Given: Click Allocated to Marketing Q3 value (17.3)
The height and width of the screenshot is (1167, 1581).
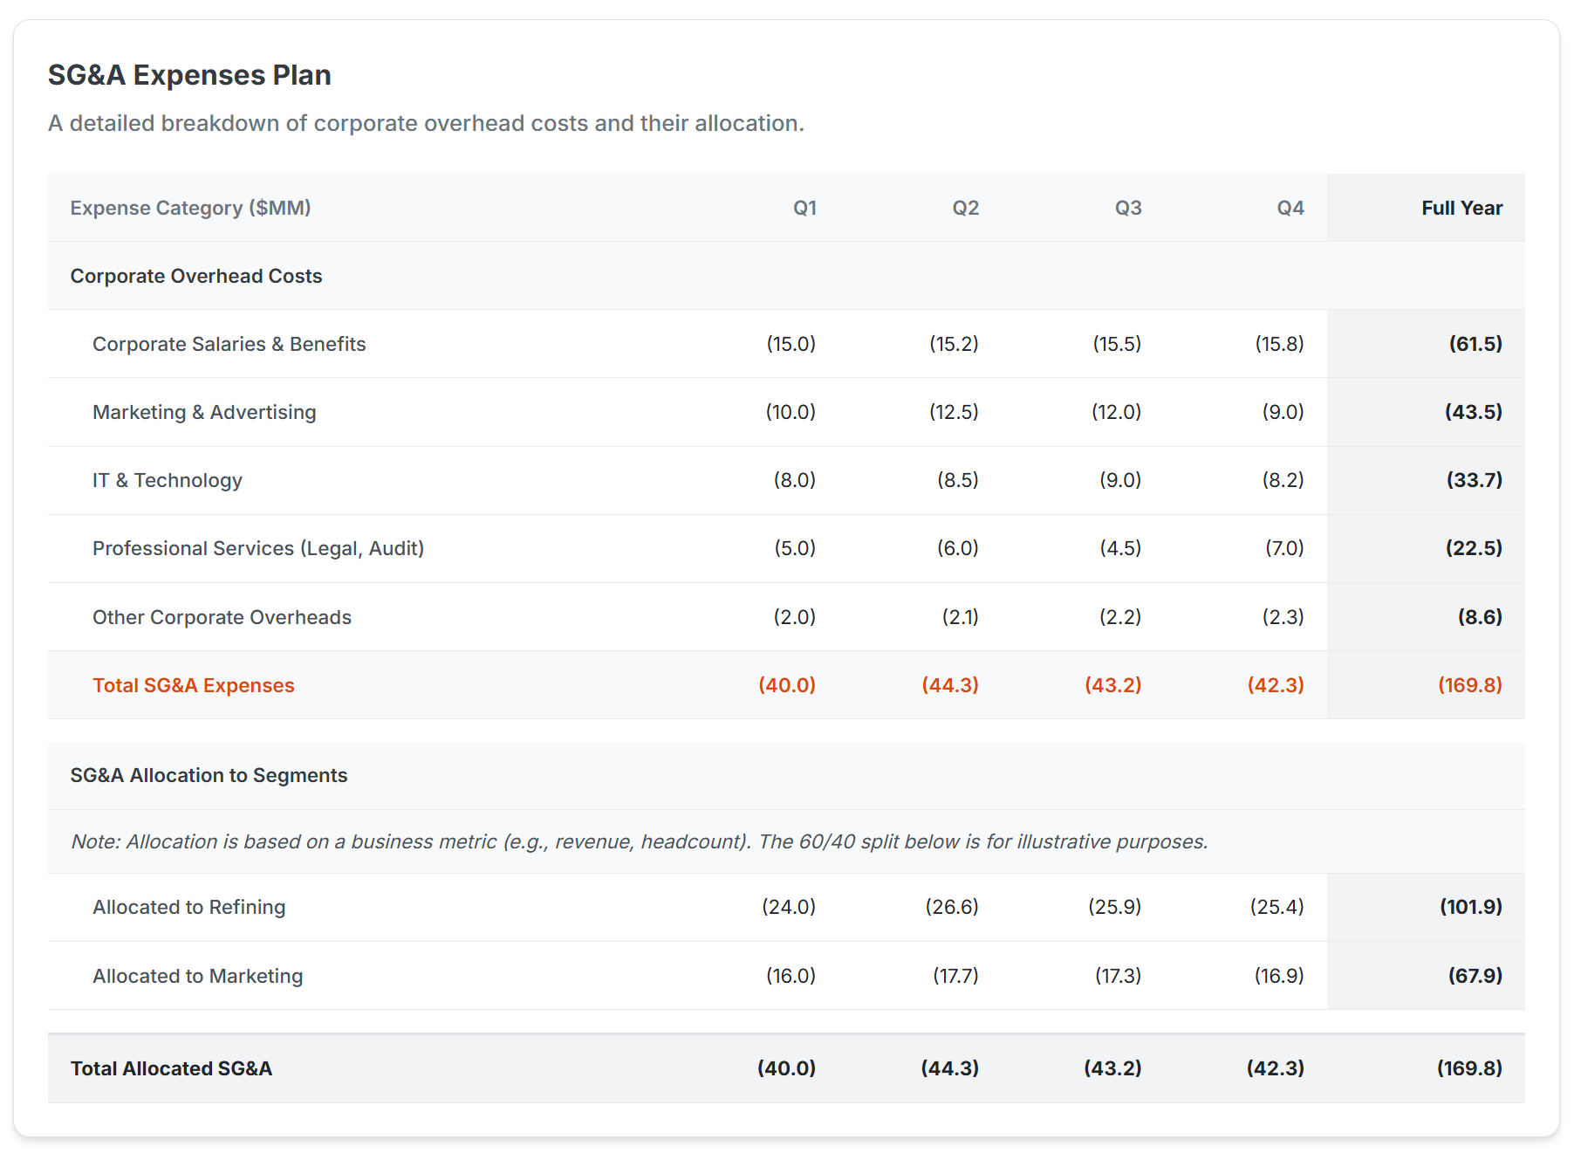Looking at the screenshot, I should click(1118, 976).
